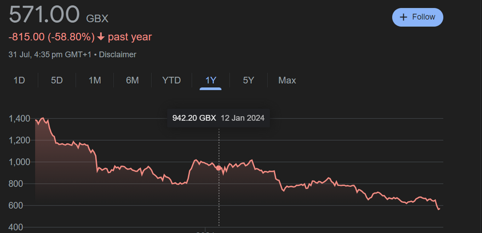Click the 1,400 axis label
The image size is (482, 233).
pos(20,119)
